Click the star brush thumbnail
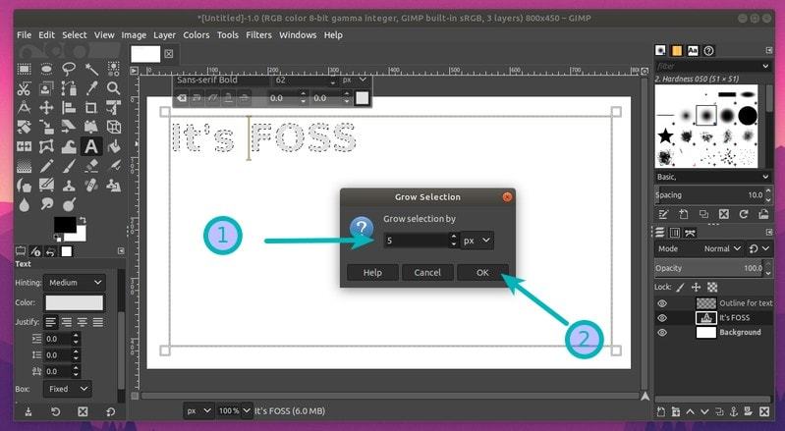The width and height of the screenshot is (785, 431). point(666,135)
